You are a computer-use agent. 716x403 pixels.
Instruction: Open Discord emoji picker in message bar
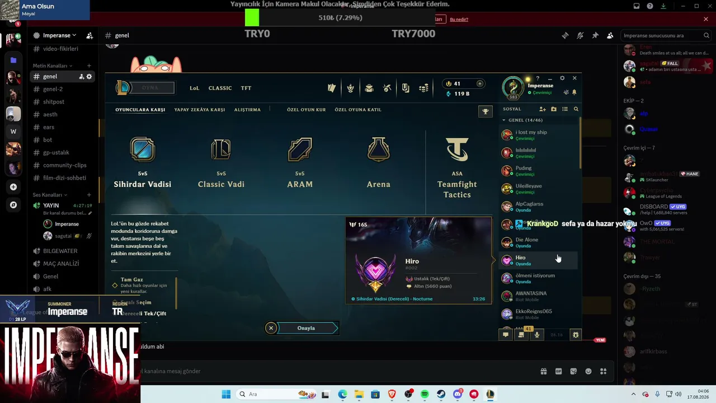pyautogui.click(x=588, y=371)
